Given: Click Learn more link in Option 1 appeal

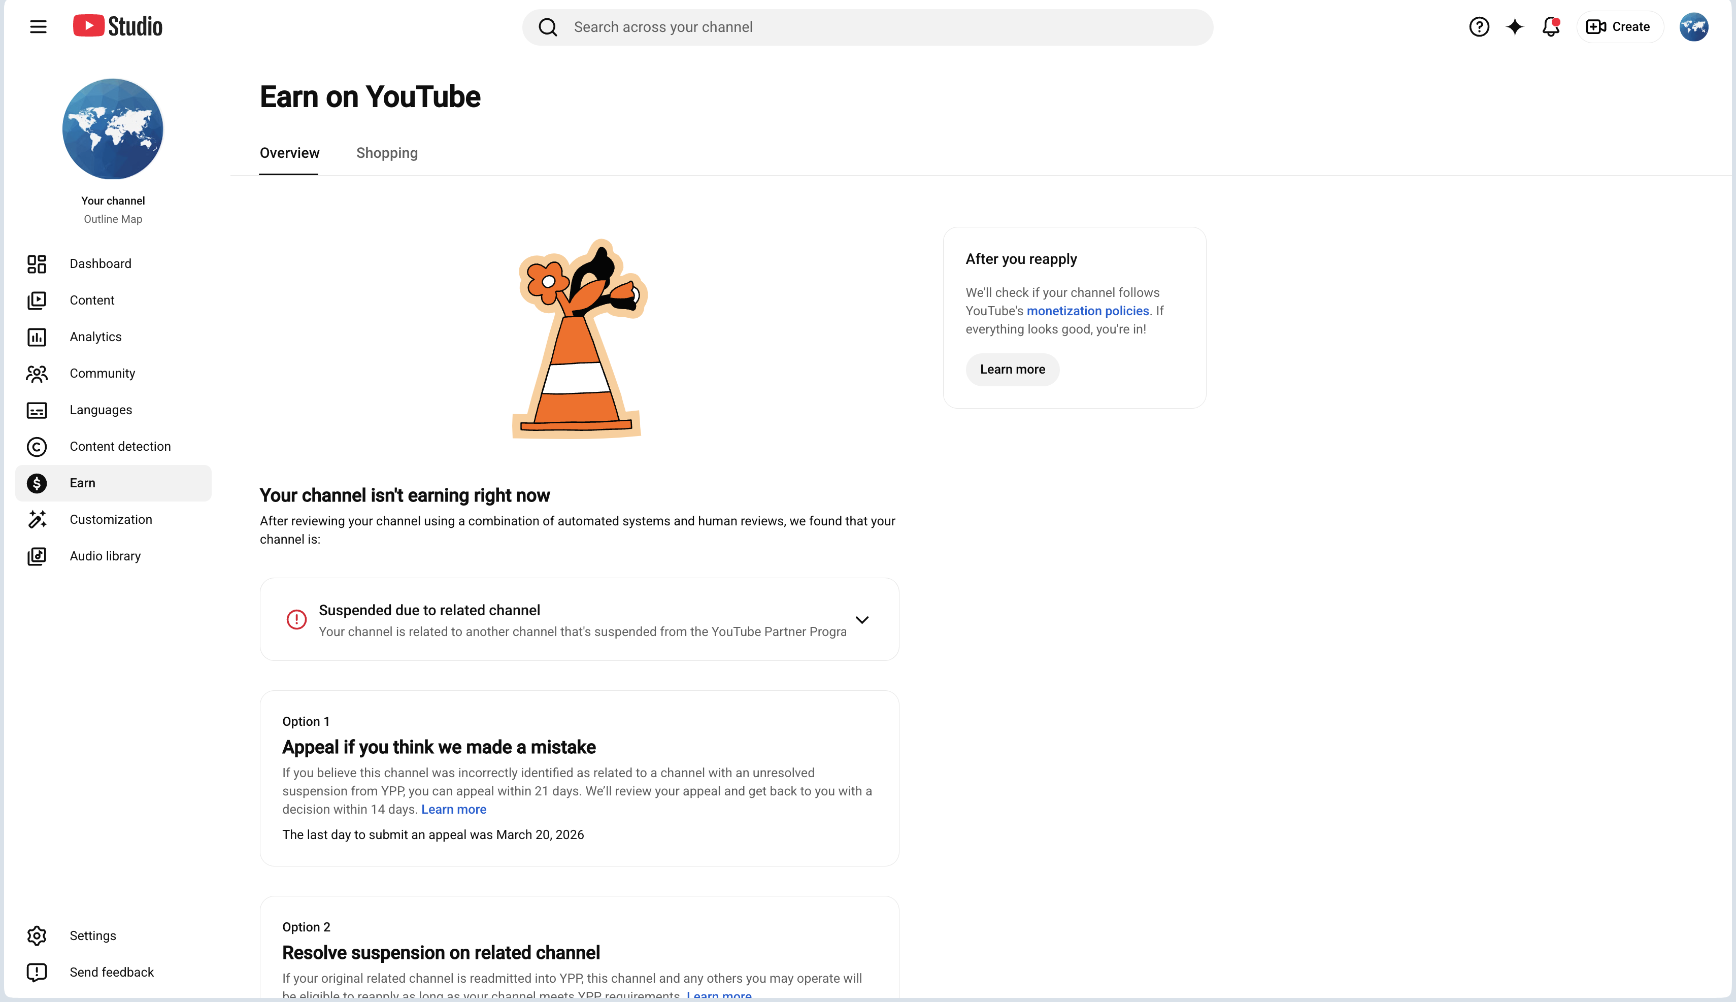Looking at the screenshot, I should point(453,809).
